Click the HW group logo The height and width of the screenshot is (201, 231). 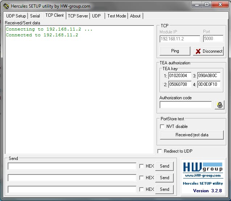click(x=203, y=167)
